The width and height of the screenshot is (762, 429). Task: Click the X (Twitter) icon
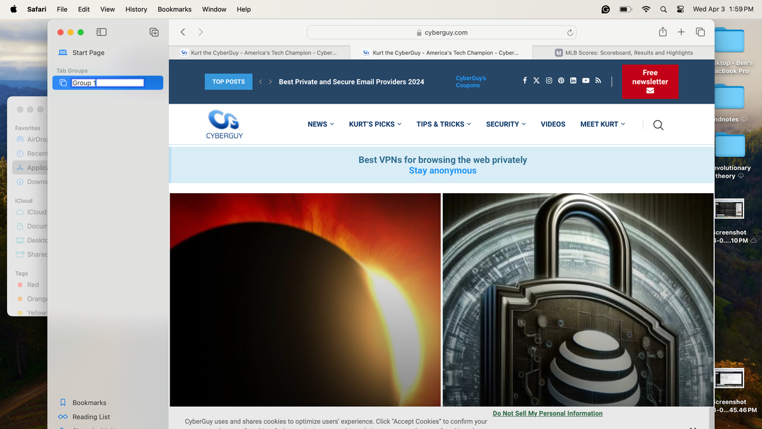pos(537,80)
